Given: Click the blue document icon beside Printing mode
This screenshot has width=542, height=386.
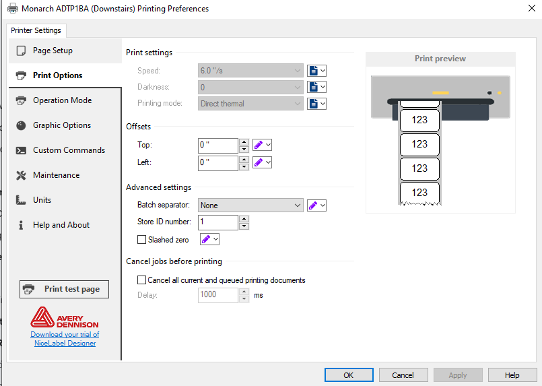Looking at the screenshot, I should coord(314,104).
